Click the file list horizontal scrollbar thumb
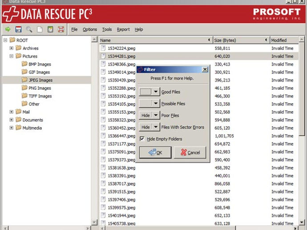The image size is (307, 230). [170, 228]
